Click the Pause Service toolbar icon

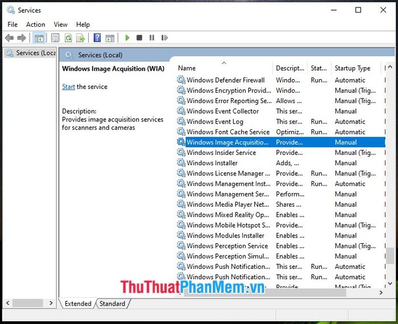click(152, 38)
